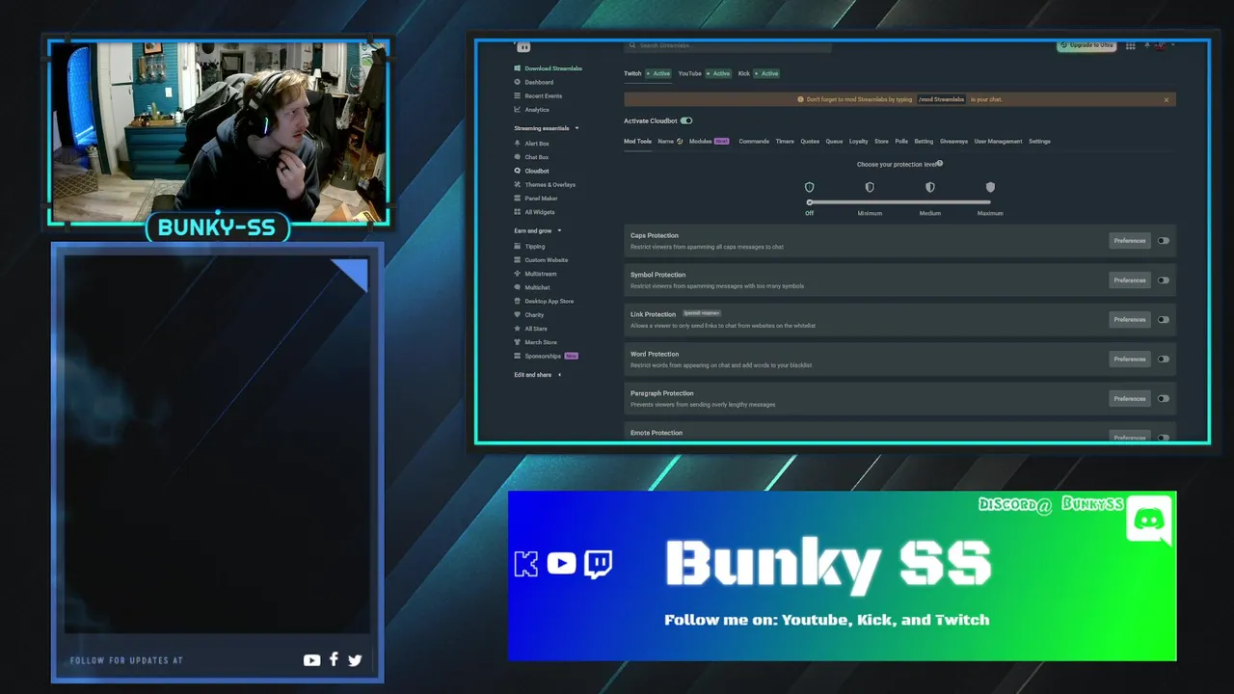Enable the Caps Protection toggle
Screen dimensions: 1234x694
[1164, 241]
